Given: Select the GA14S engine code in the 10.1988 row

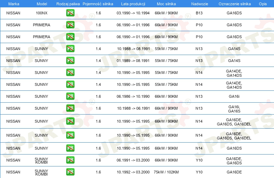Looking at the screenshot, I should point(234,49).
